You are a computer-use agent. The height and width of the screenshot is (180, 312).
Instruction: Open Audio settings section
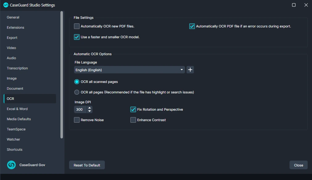[x=30, y=58]
